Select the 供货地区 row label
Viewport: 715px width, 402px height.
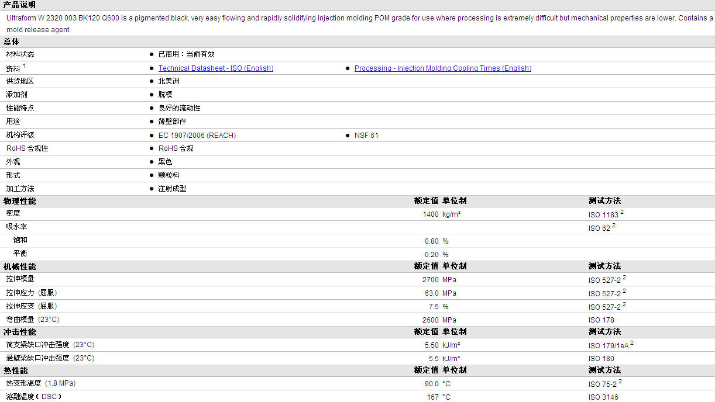click(20, 81)
